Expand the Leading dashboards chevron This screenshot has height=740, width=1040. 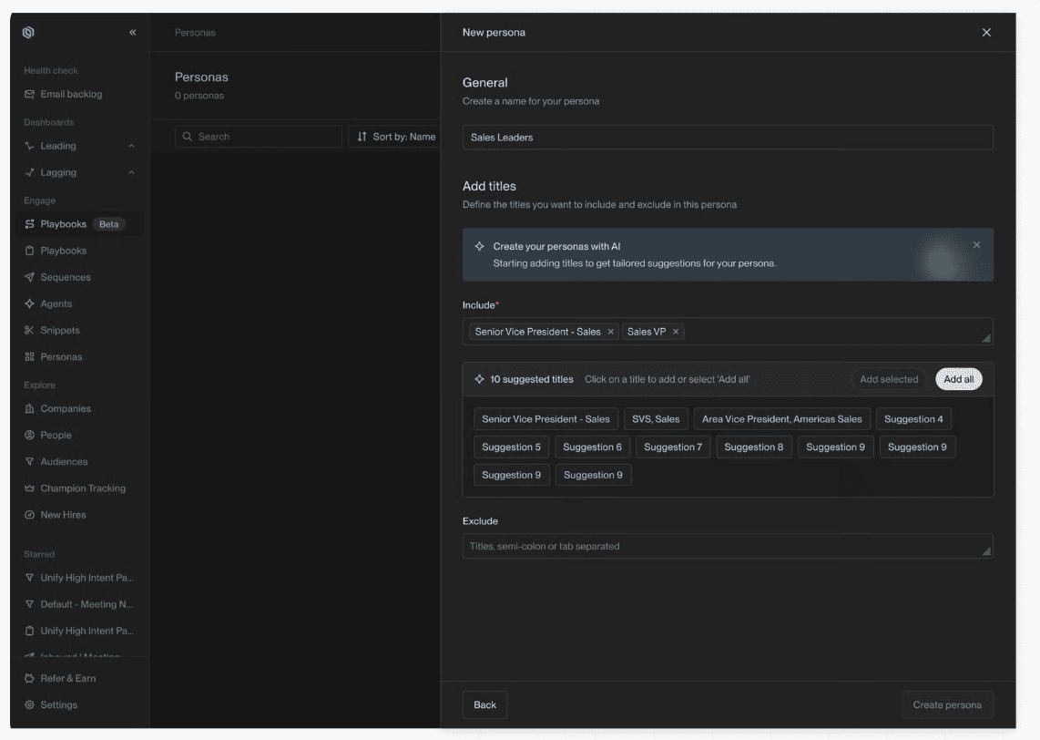(131, 146)
